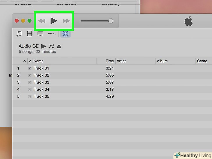Image resolution: width=212 pixels, height=159 pixels.
Task: Click the volume slider knob
Action: [x=111, y=21]
